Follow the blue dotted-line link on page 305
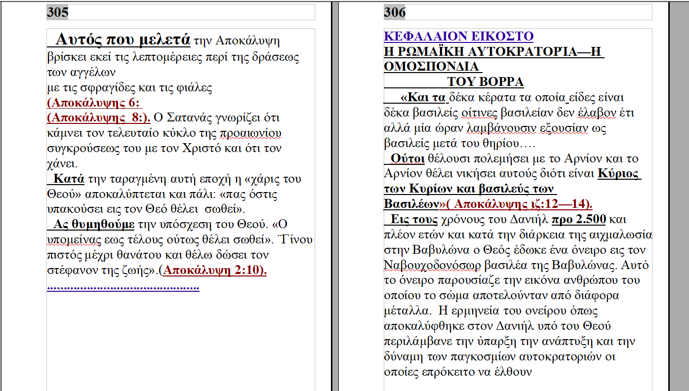 123,287
